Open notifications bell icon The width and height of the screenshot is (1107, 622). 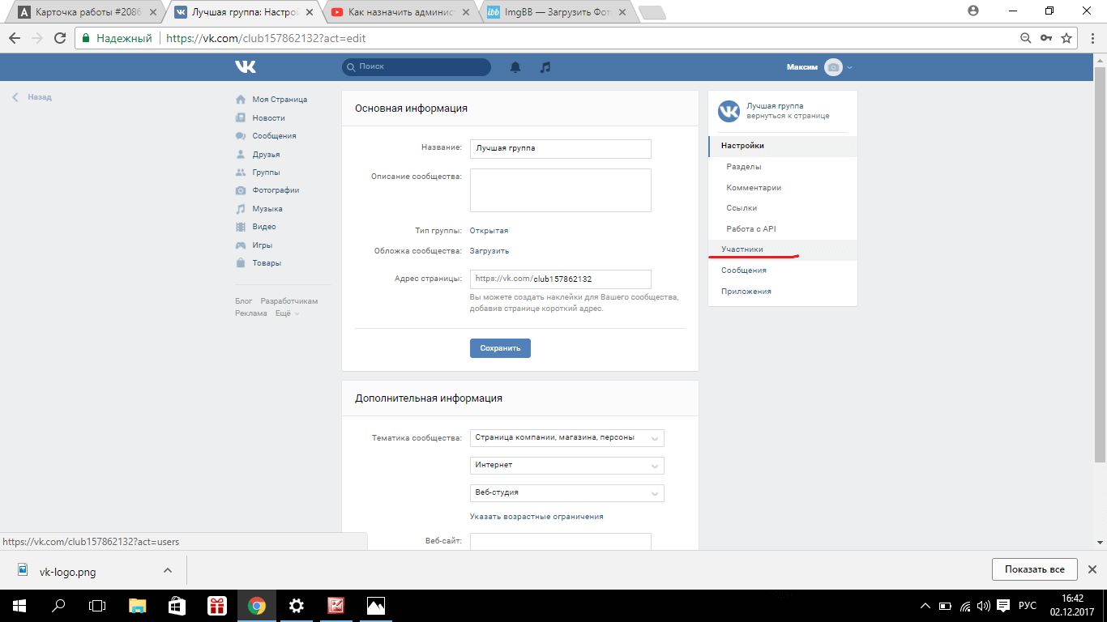point(515,67)
